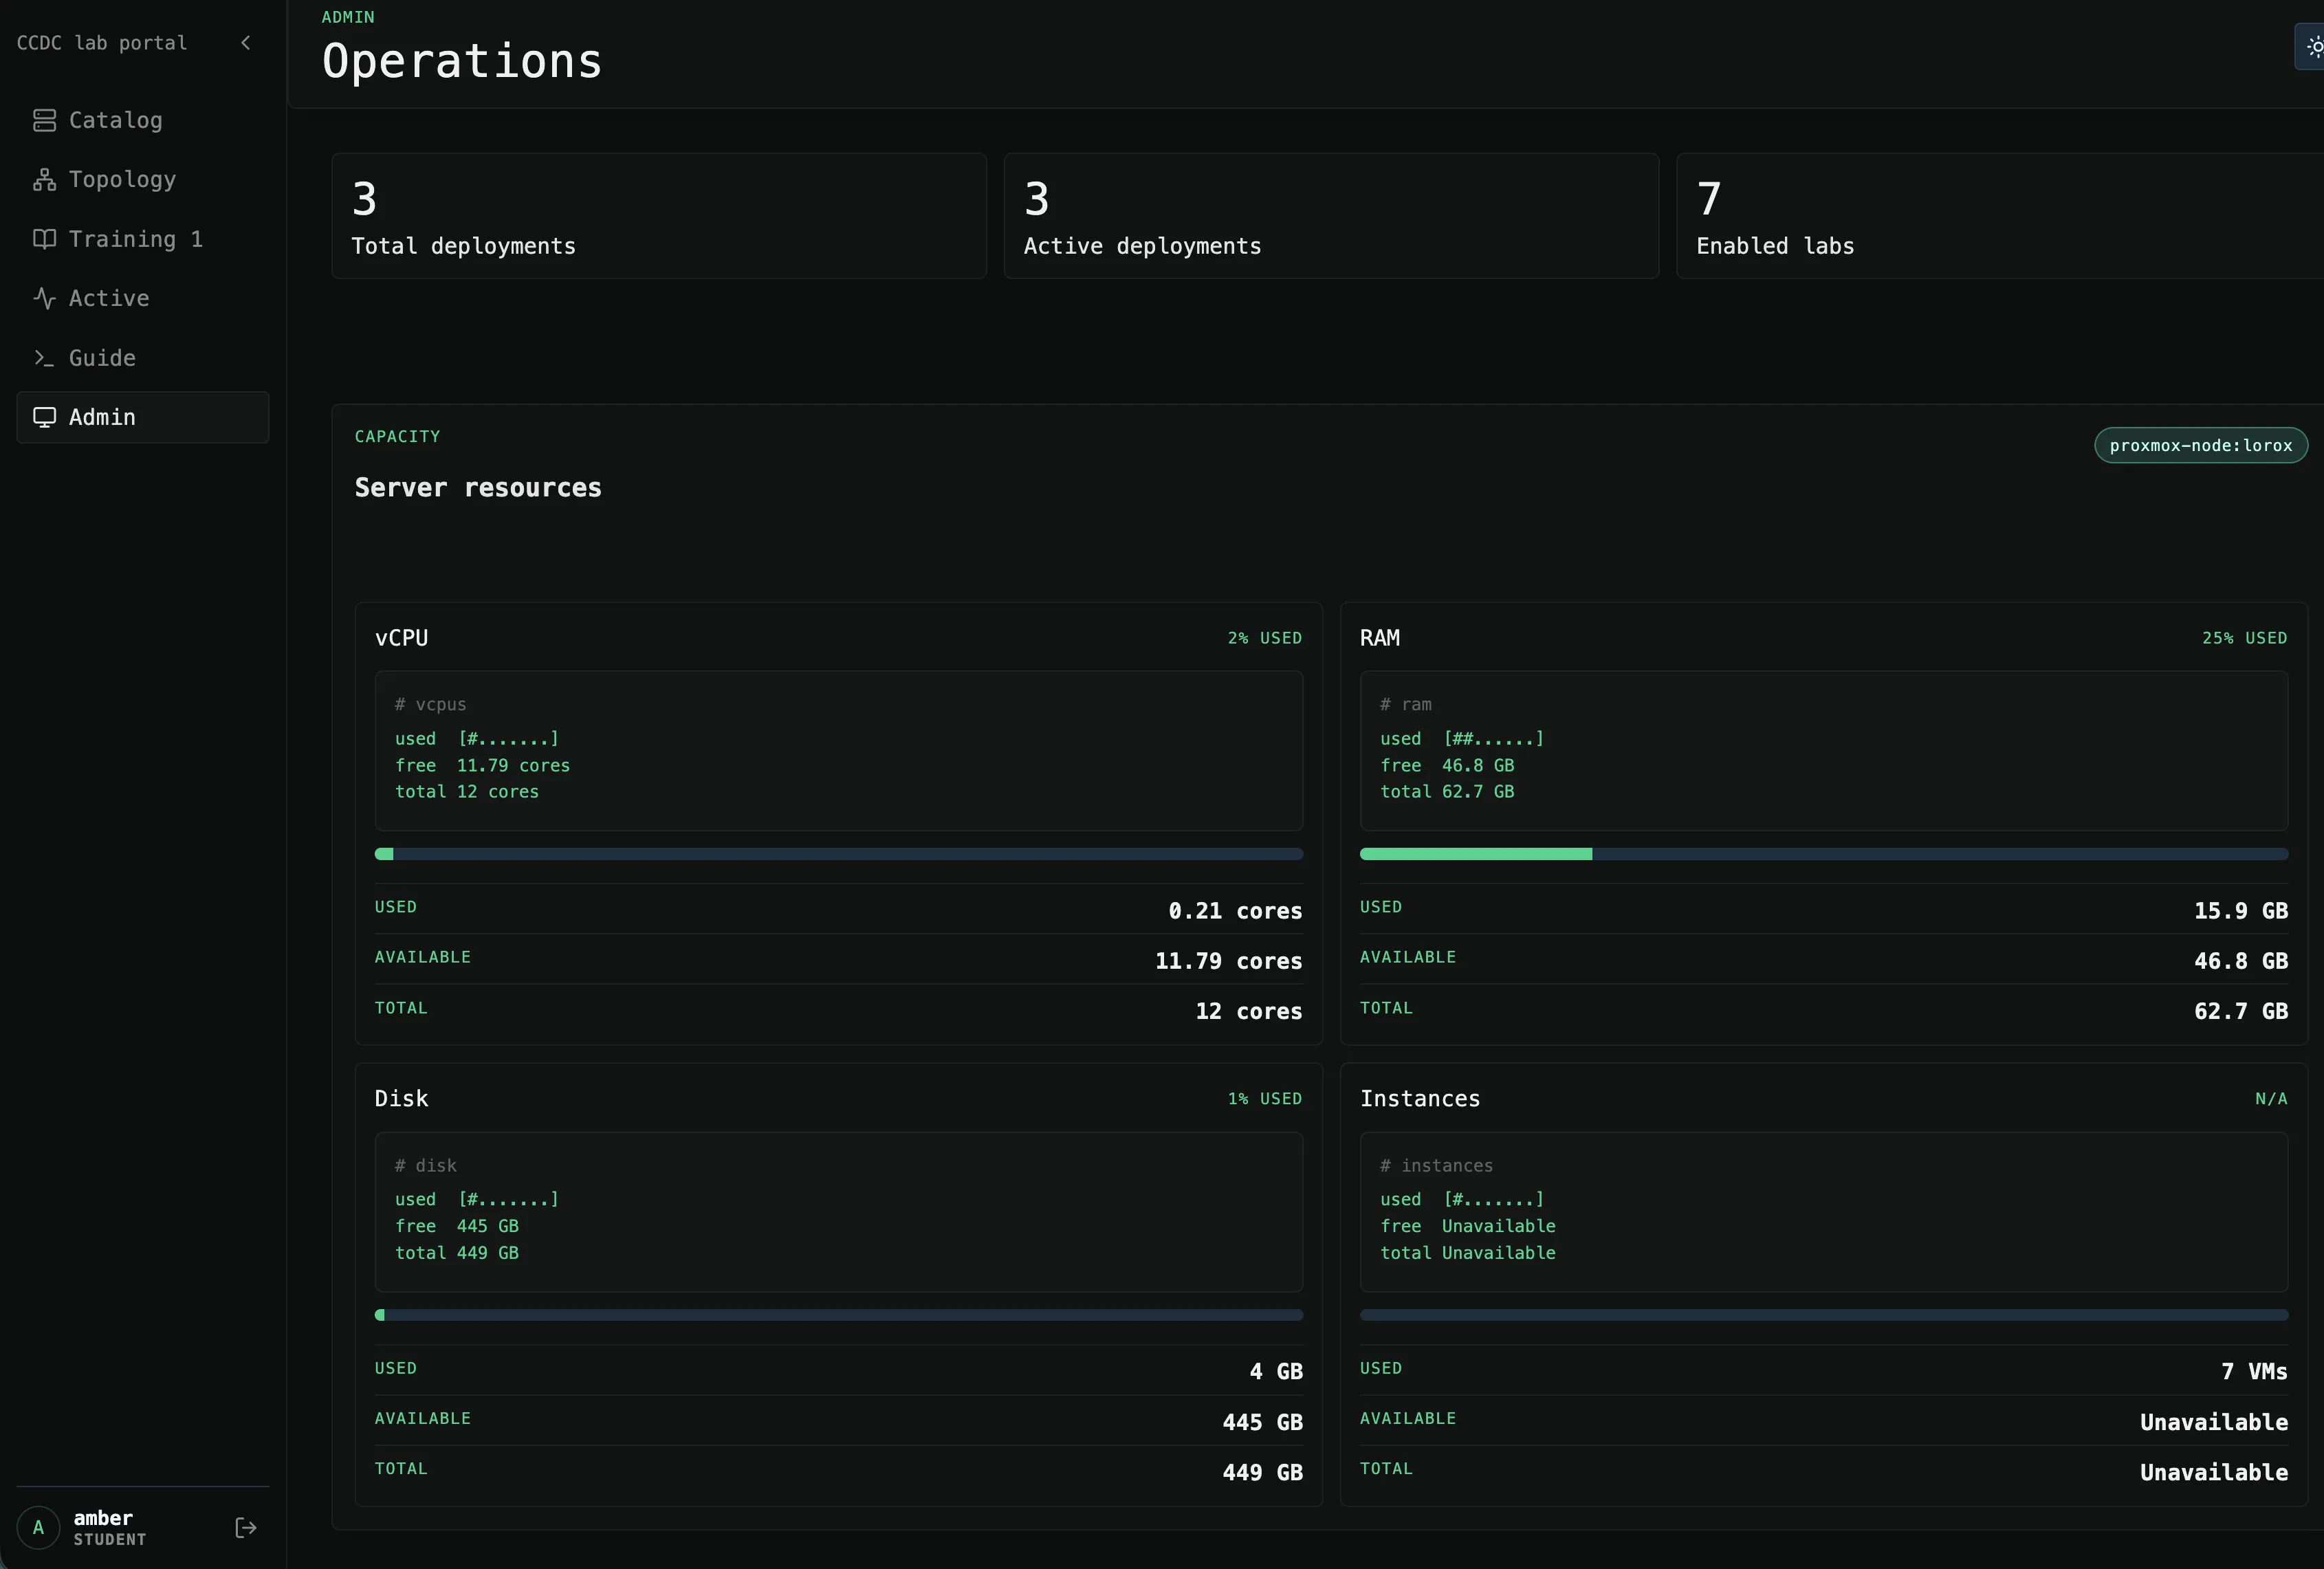Click the Guide terminal prompt icon
This screenshot has width=2324, height=1569.
pyautogui.click(x=44, y=358)
